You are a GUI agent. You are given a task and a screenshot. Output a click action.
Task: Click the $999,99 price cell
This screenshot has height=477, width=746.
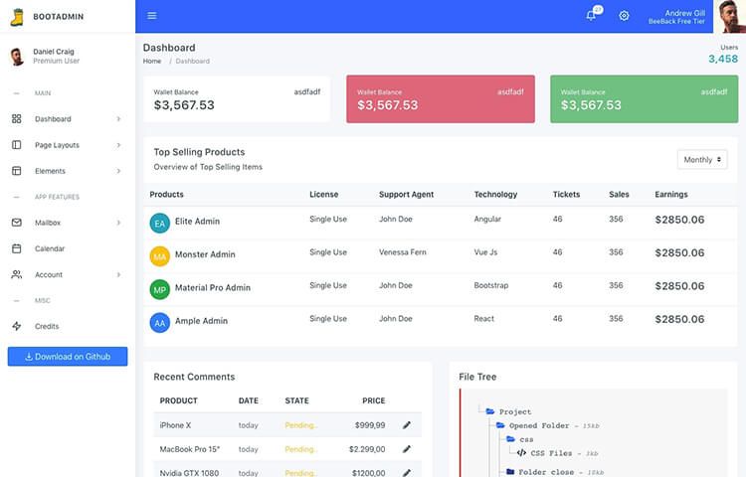pos(370,425)
